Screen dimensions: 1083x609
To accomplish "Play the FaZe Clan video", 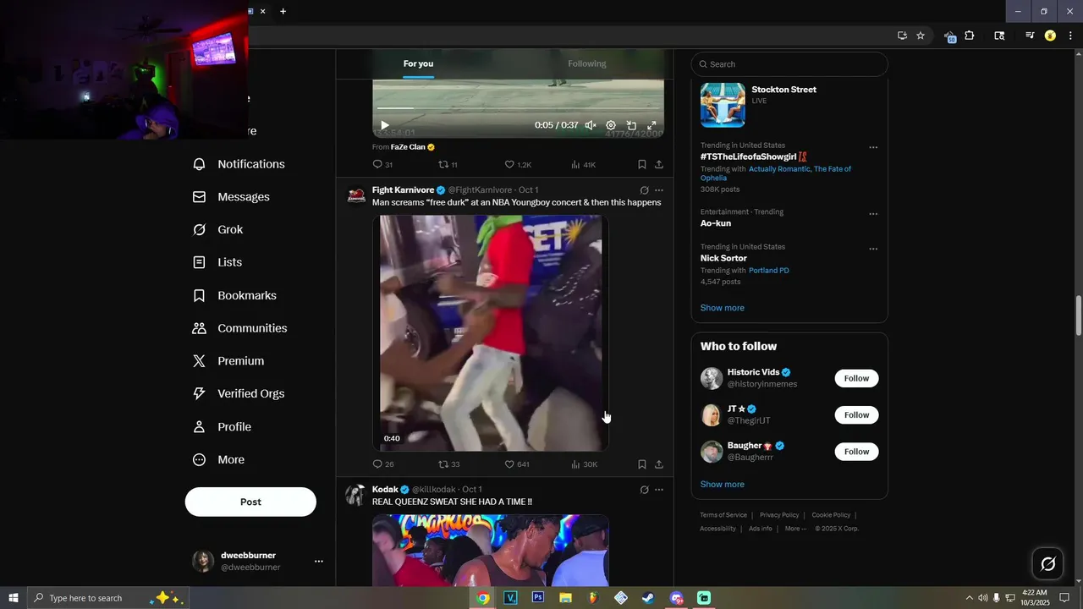I will (x=385, y=125).
